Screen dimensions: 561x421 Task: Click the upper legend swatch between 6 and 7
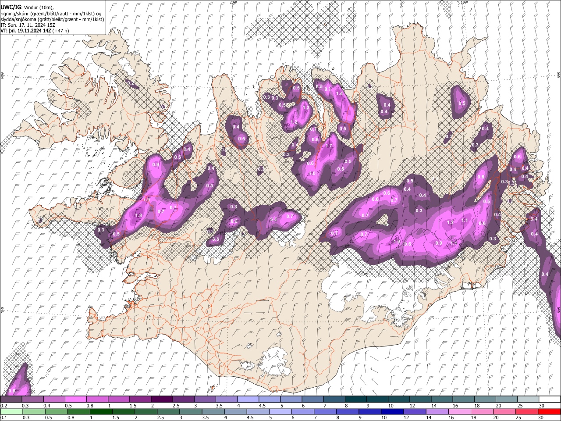pyautogui.click(x=313, y=399)
